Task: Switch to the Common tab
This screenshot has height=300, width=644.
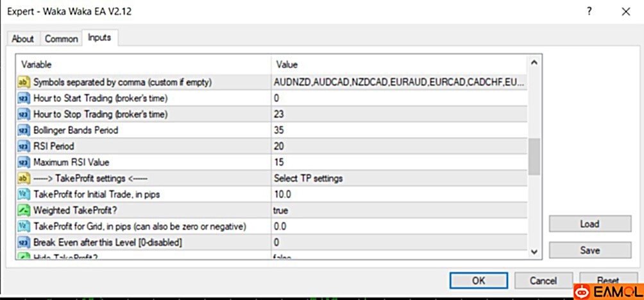Action: (x=61, y=39)
